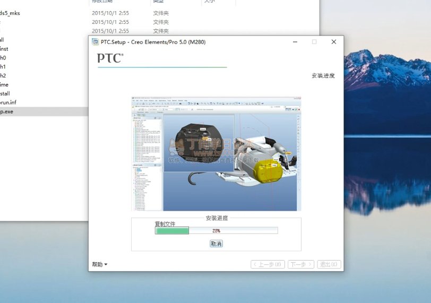
Task: Click the 下一步 next button
Action: (301, 264)
